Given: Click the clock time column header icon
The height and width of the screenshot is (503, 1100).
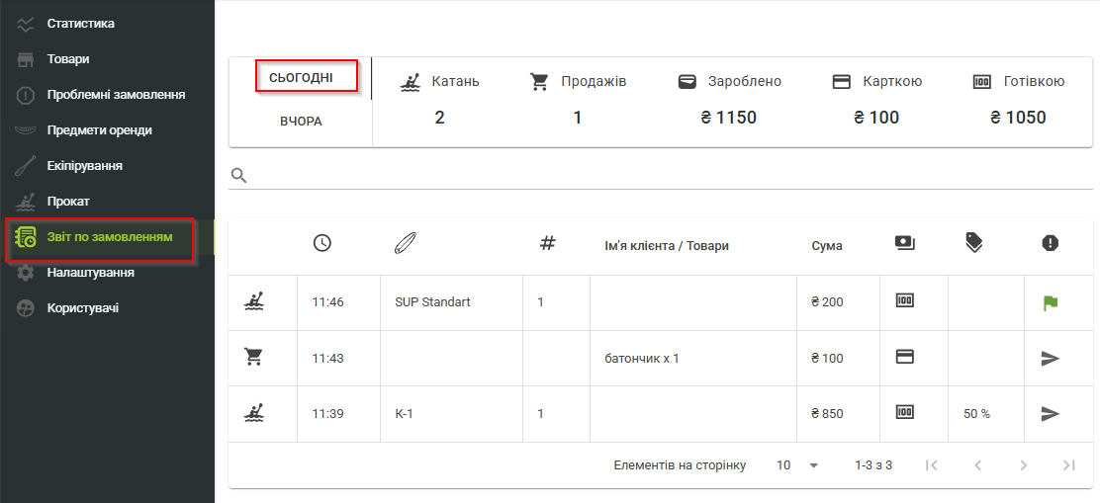Looking at the screenshot, I should tap(321, 243).
